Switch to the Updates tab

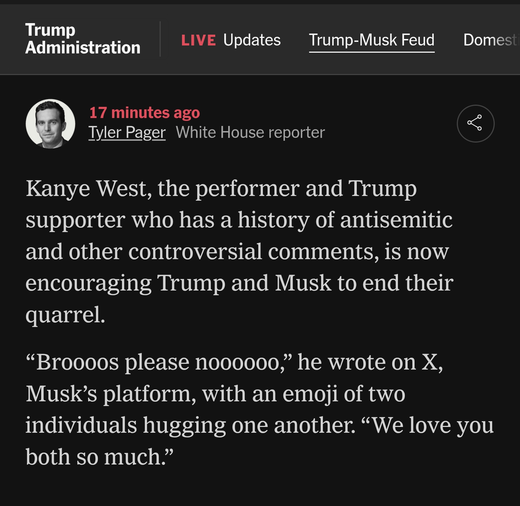coord(252,40)
